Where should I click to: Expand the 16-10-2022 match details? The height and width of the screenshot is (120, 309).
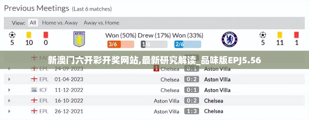tap(9, 101)
